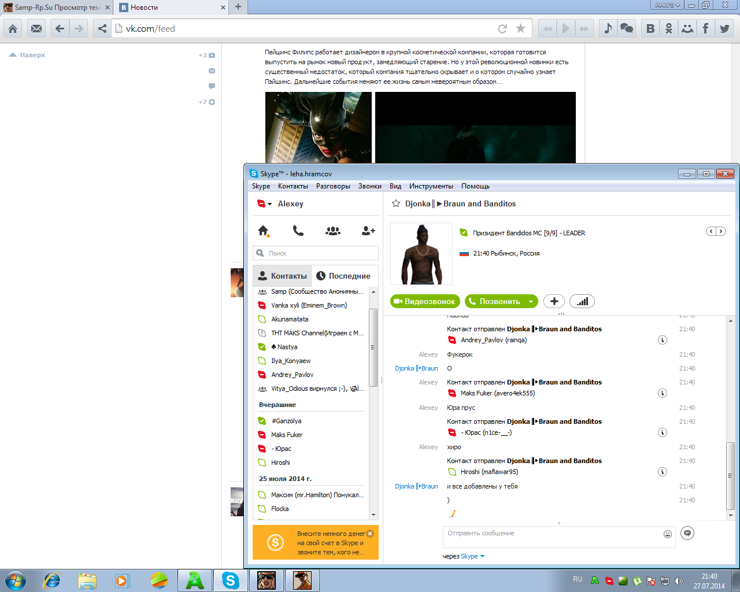Open 'через Skype' send method dropdown
740x592 pixels.
click(x=473, y=556)
